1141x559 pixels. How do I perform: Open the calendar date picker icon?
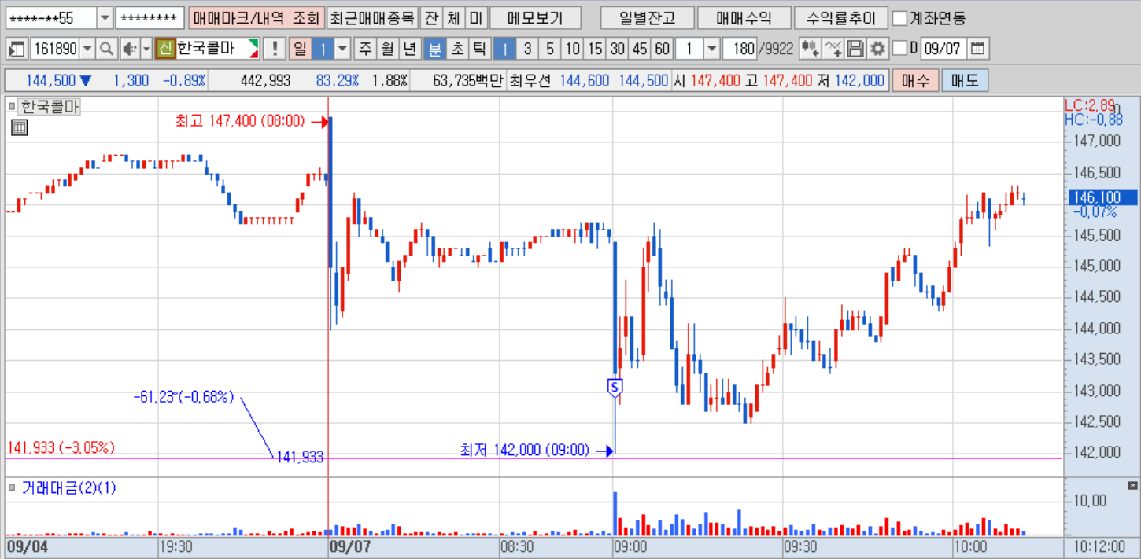(x=977, y=49)
